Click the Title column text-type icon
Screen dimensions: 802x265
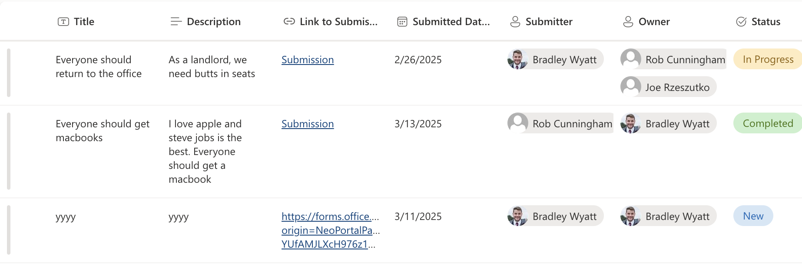pos(63,22)
